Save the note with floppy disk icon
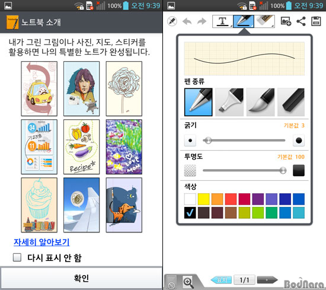This screenshot has height=290, width=326. [x=316, y=21]
